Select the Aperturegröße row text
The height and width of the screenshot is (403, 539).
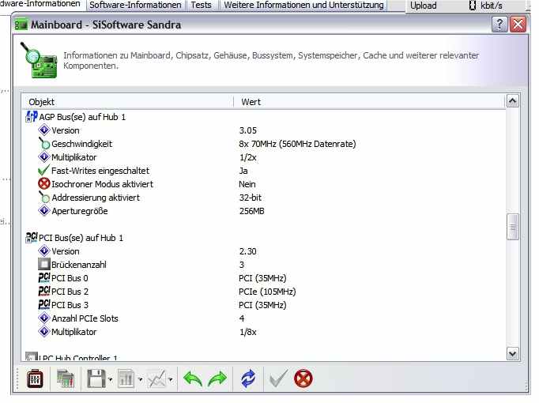79,211
